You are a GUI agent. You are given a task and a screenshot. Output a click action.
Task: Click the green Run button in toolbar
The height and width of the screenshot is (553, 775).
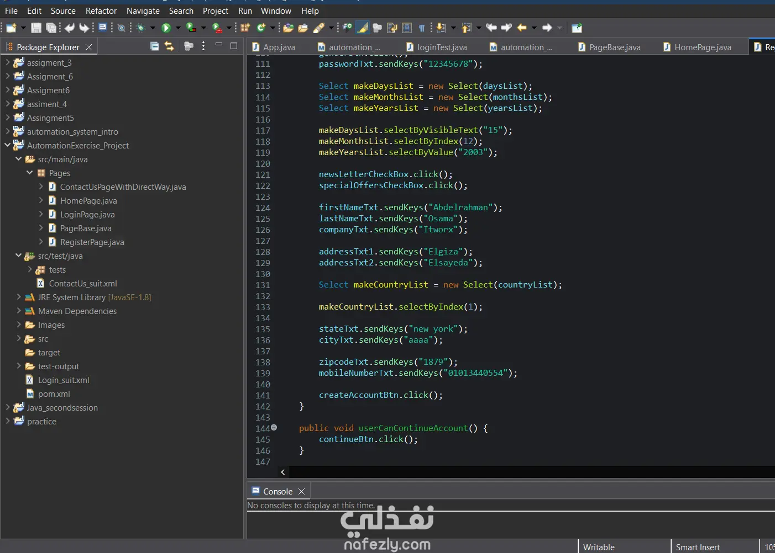coord(166,28)
